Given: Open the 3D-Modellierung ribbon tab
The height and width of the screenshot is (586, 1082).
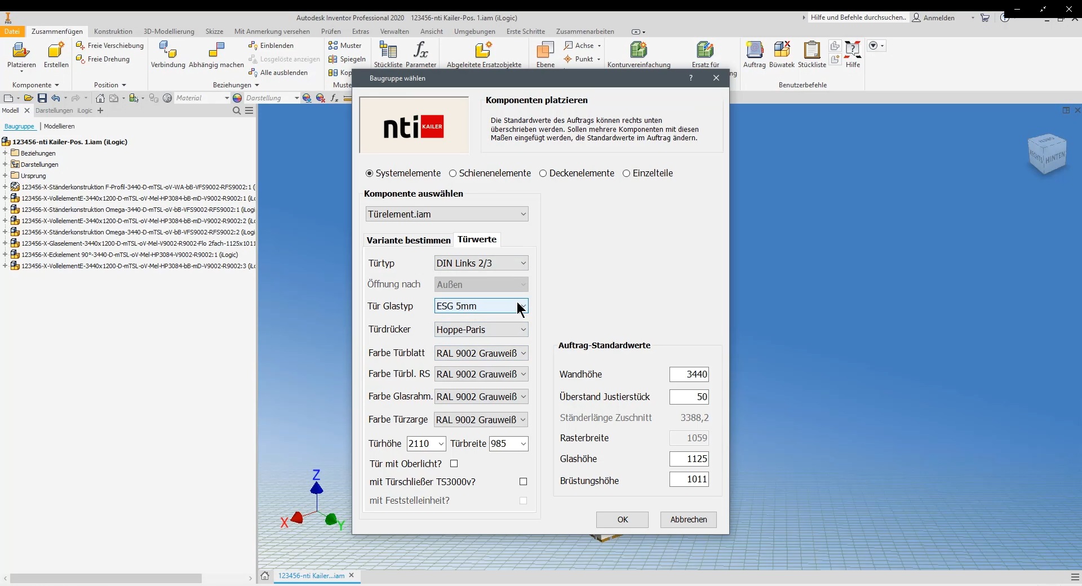Looking at the screenshot, I should pos(168,32).
